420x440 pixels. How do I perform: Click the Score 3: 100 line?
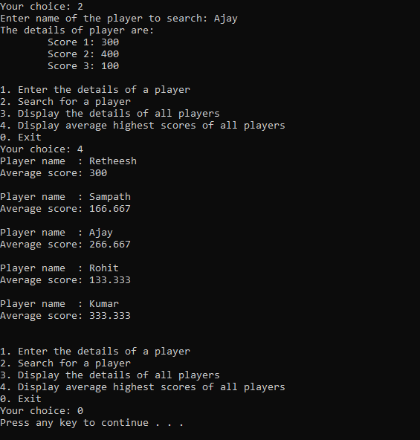tap(83, 66)
